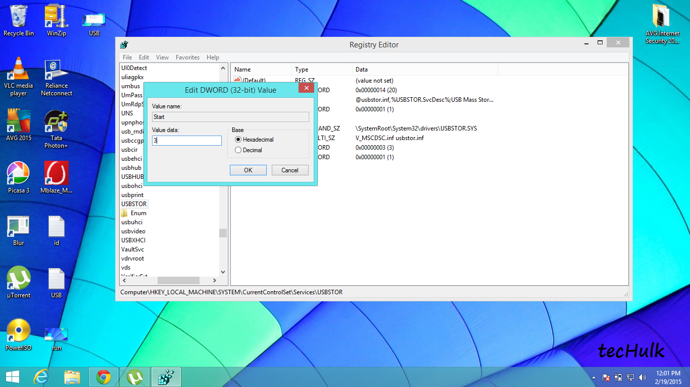The image size is (690, 387).
Task: Click inside the Value data field
Action: coord(186,141)
